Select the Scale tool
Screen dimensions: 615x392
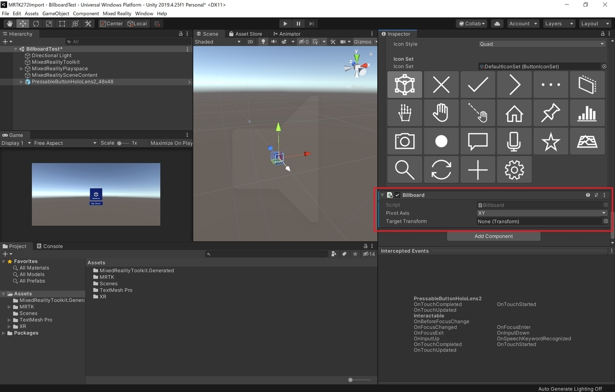(49, 24)
